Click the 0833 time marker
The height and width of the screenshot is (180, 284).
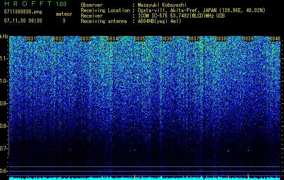(85, 39)
